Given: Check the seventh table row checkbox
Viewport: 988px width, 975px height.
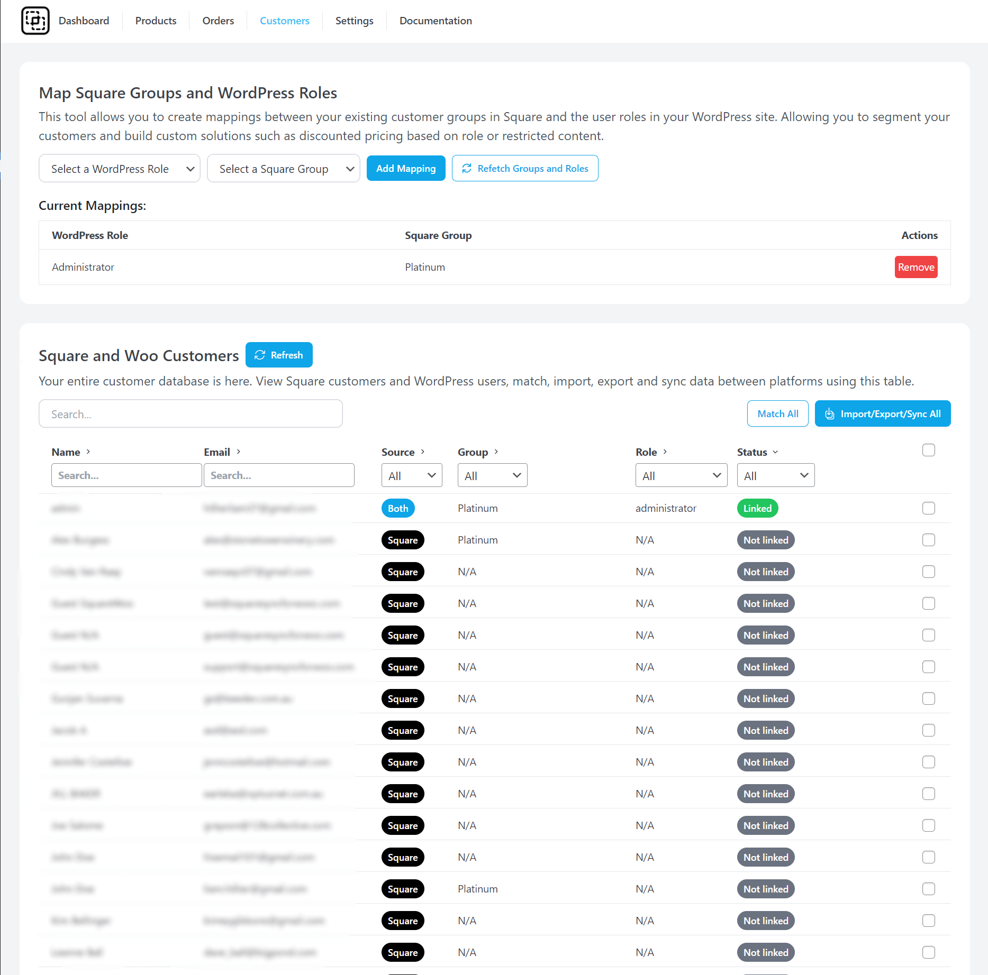Looking at the screenshot, I should 929,698.
